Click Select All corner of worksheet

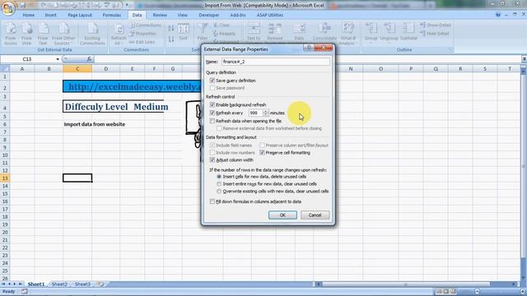(5, 69)
